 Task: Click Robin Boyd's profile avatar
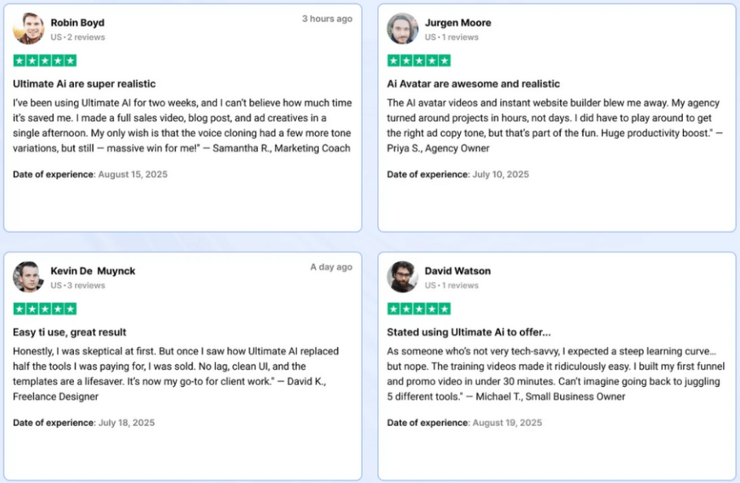click(28, 29)
